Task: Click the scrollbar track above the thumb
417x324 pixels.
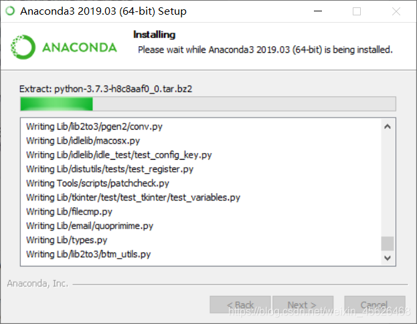Action: click(x=388, y=184)
